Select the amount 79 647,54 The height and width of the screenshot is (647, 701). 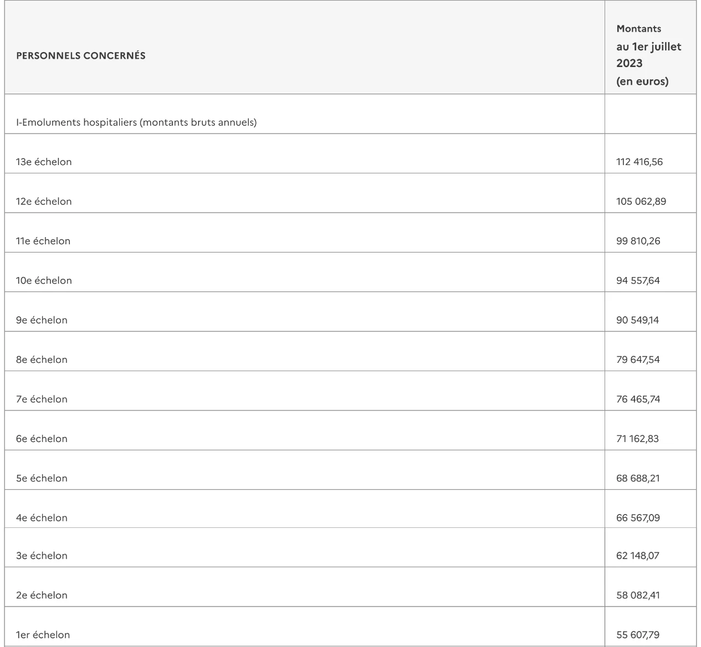(x=638, y=360)
